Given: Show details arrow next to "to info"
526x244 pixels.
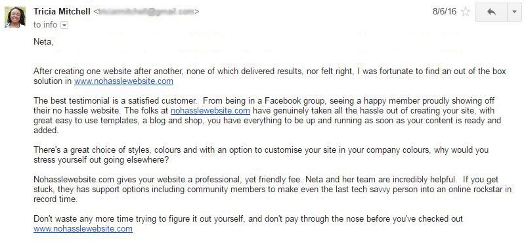Looking at the screenshot, I should pos(64,25).
